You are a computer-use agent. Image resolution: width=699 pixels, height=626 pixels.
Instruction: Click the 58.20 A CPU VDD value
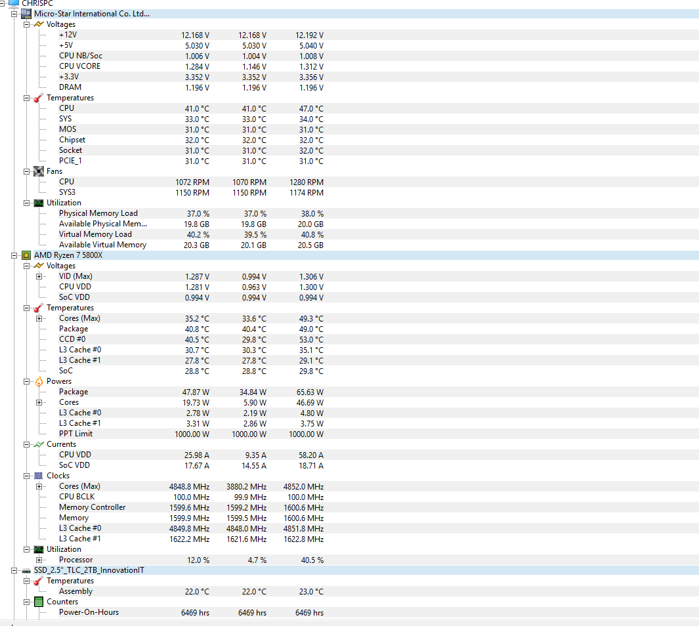tap(311, 455)
